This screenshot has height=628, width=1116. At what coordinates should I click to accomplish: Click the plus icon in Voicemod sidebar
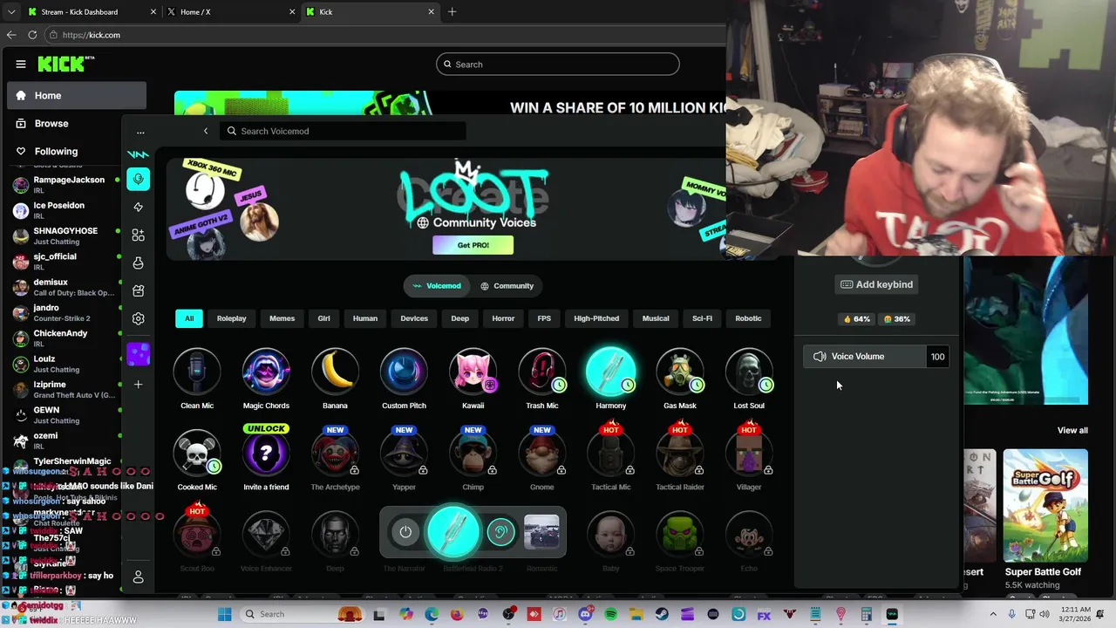[x=138, y=384]
